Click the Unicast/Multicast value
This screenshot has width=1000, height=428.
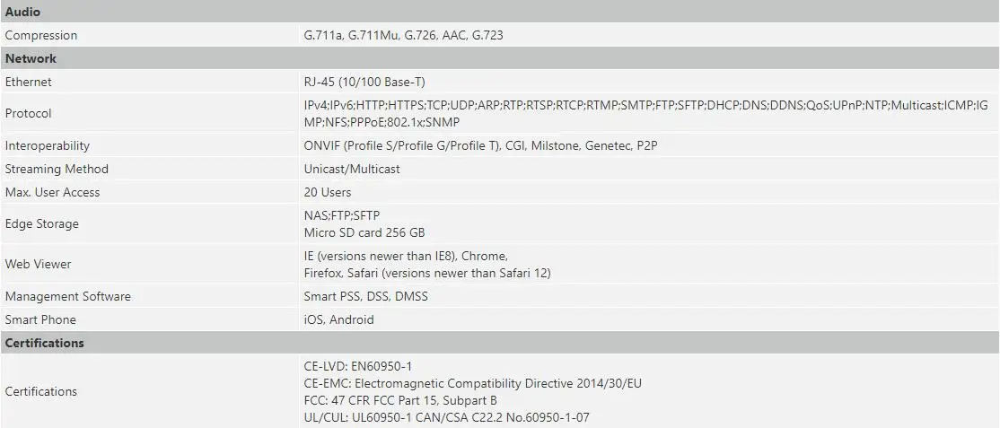tap(352, 169)
